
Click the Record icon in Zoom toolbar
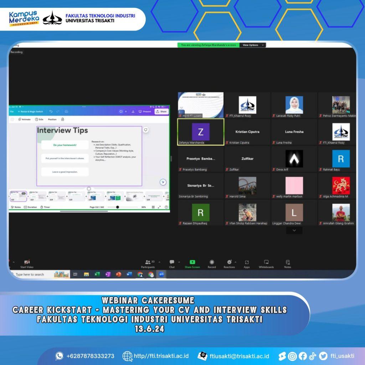click(212, 262)
